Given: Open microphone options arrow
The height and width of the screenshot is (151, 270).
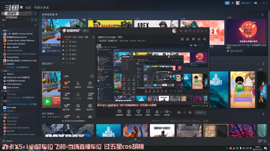Looking at the screenshot, I should pos(161,112).
